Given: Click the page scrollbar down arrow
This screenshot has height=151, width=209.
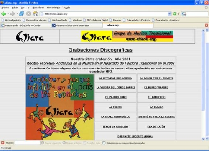Looking at the screenshot, I should 203,139.
